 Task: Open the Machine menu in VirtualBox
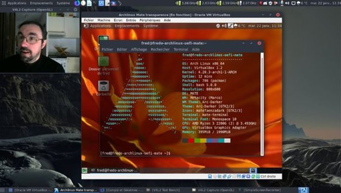(x=104, y=20)
